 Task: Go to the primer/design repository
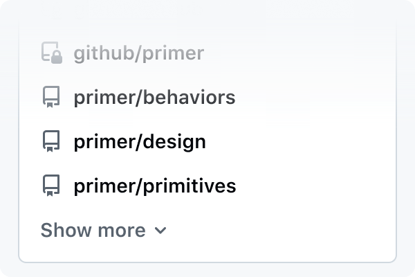(x=140, y=142)
